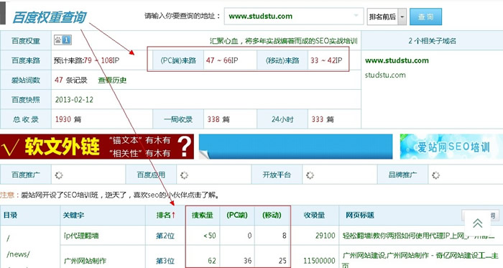
Task: Click the red sort arrow beside 排名
Action: (x=174, y=215)
